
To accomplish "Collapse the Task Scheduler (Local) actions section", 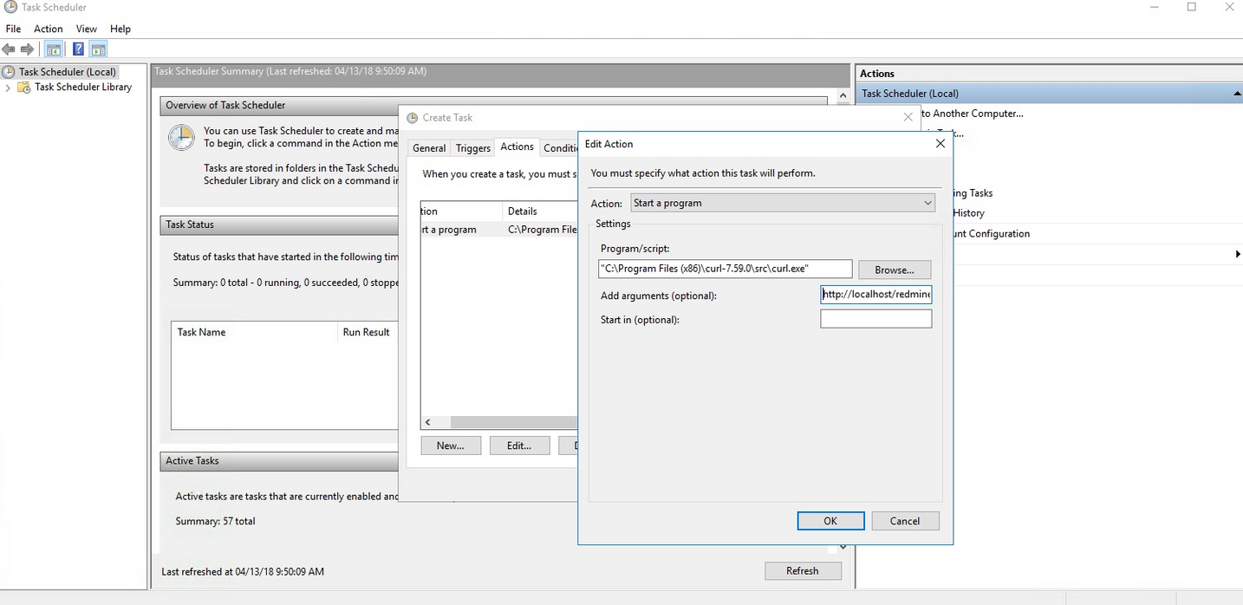I will (x=1236, y=94).
